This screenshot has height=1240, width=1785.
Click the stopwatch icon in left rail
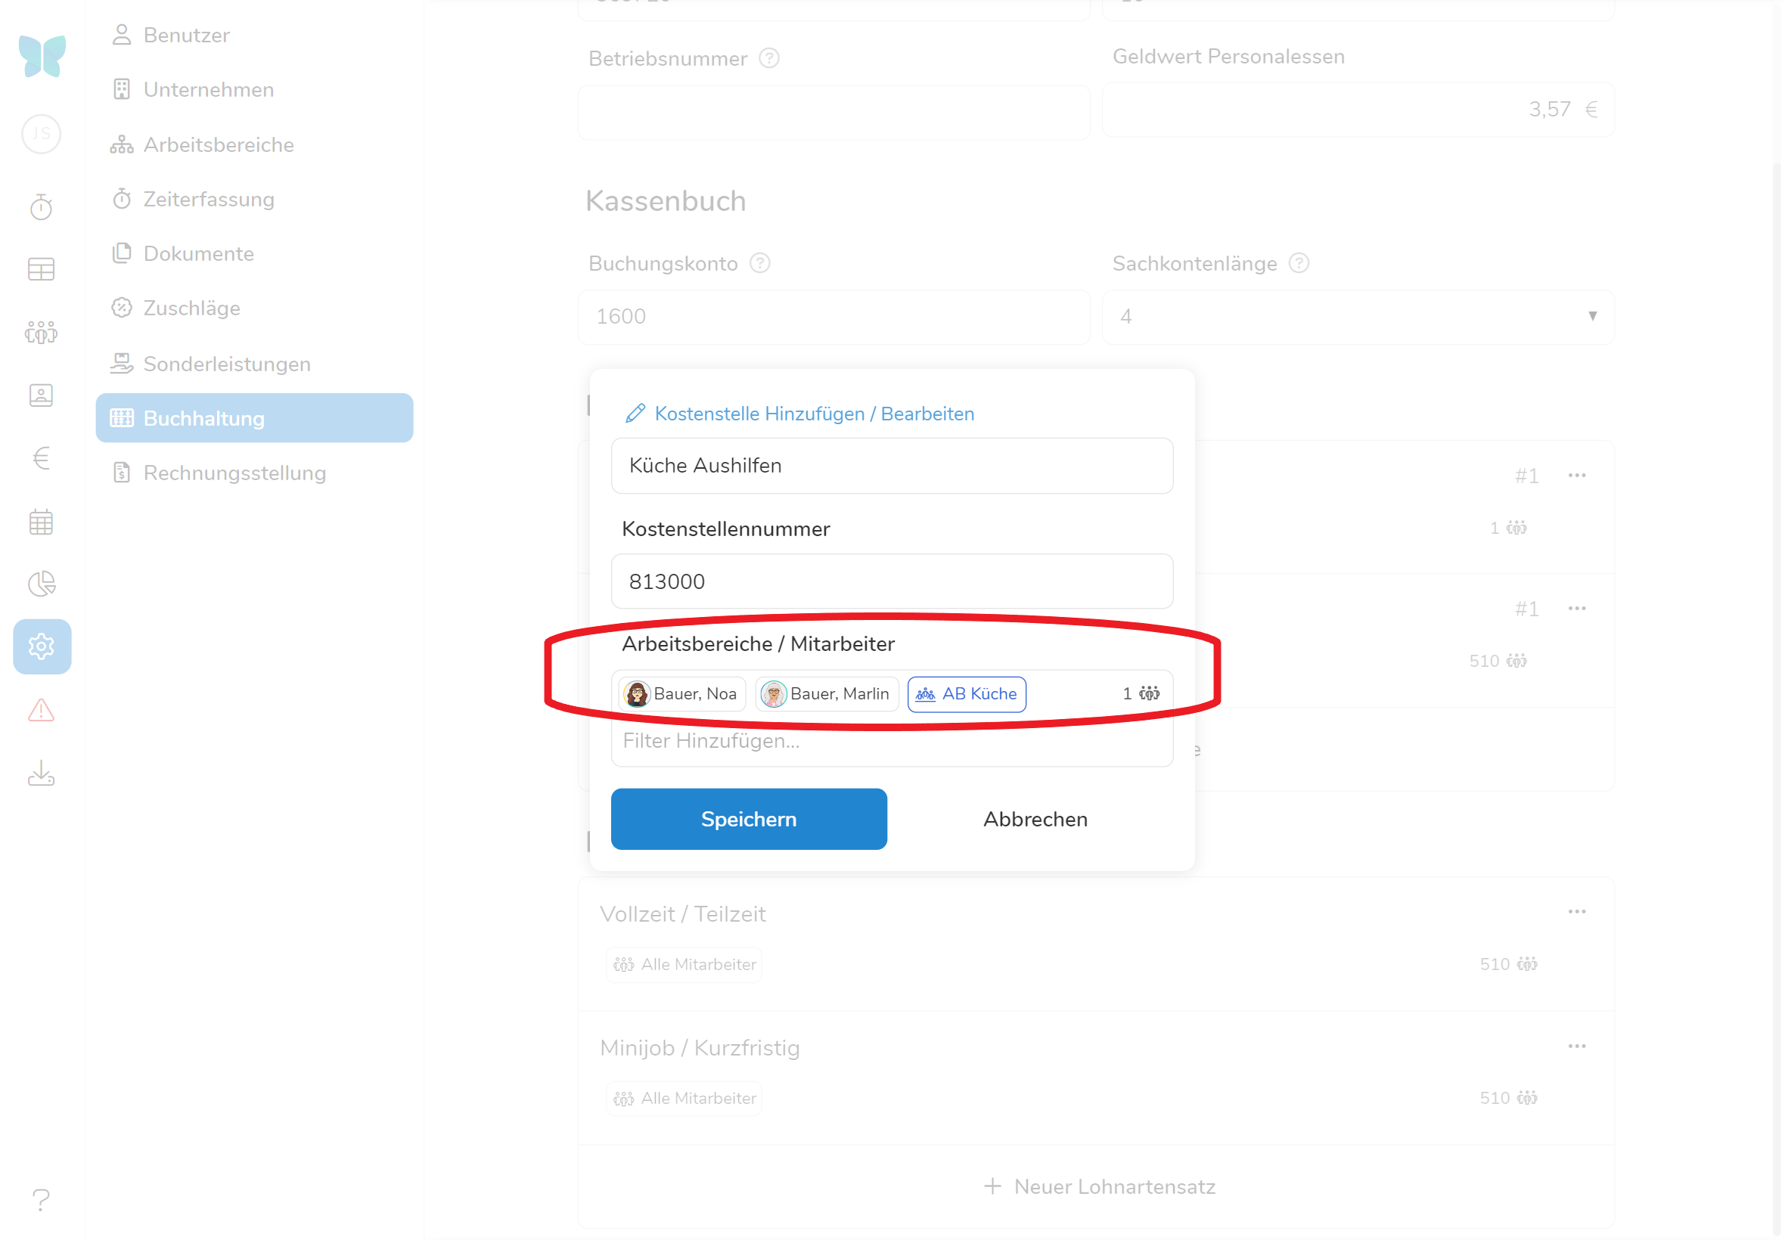[41, 207]
